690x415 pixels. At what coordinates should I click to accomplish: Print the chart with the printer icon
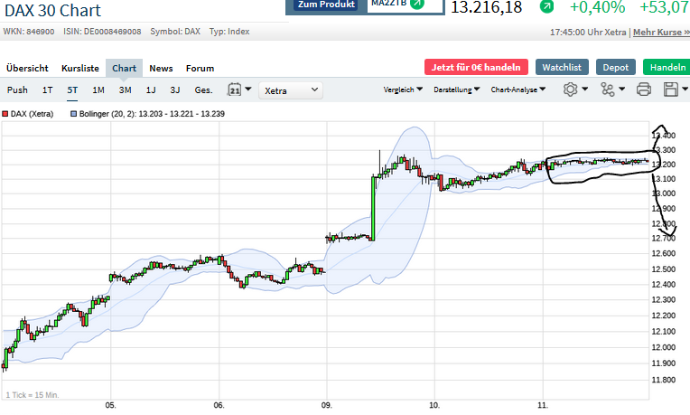tap(643, 90)
